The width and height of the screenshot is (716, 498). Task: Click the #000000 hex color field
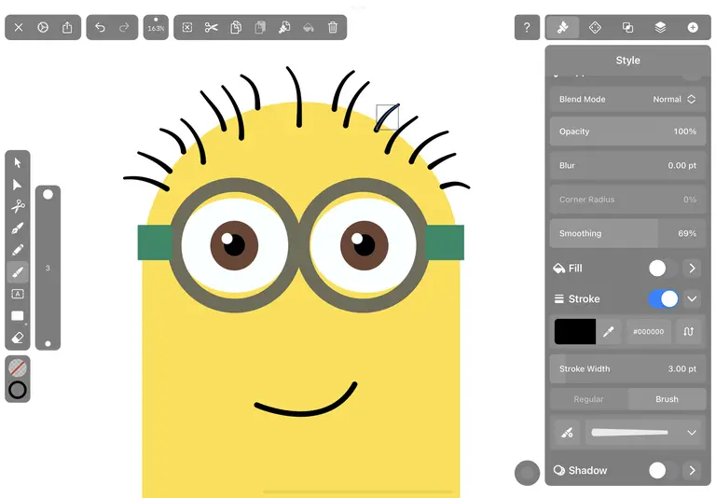click(649, 332)
